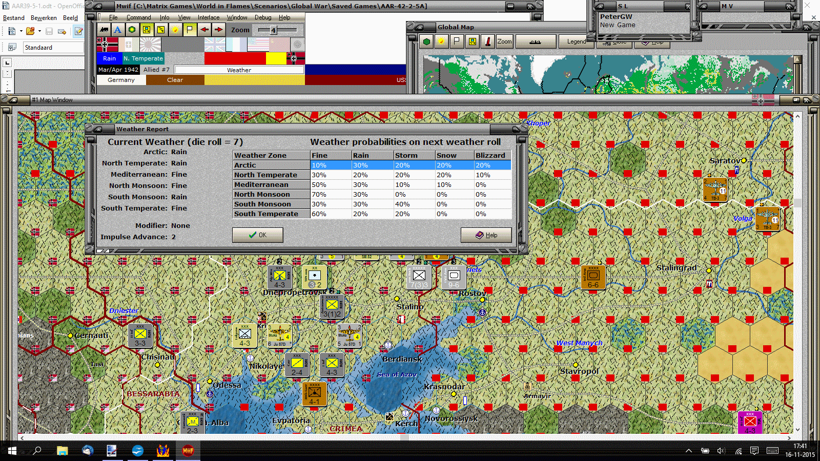Screen dimensions: 820x461
Task: Click the flag icon in Global Map toolbar
Action: (x=457, y=41)
